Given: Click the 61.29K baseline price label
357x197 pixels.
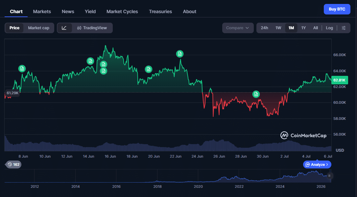Looking at the screenshot, I should coord(12,93).
